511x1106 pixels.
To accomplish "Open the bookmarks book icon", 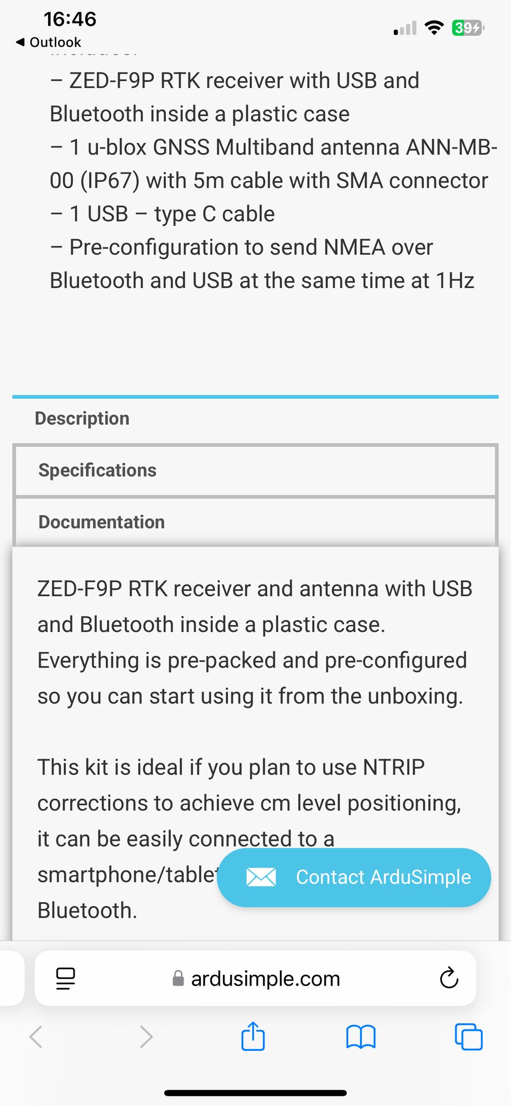I will coord(361,1037).
